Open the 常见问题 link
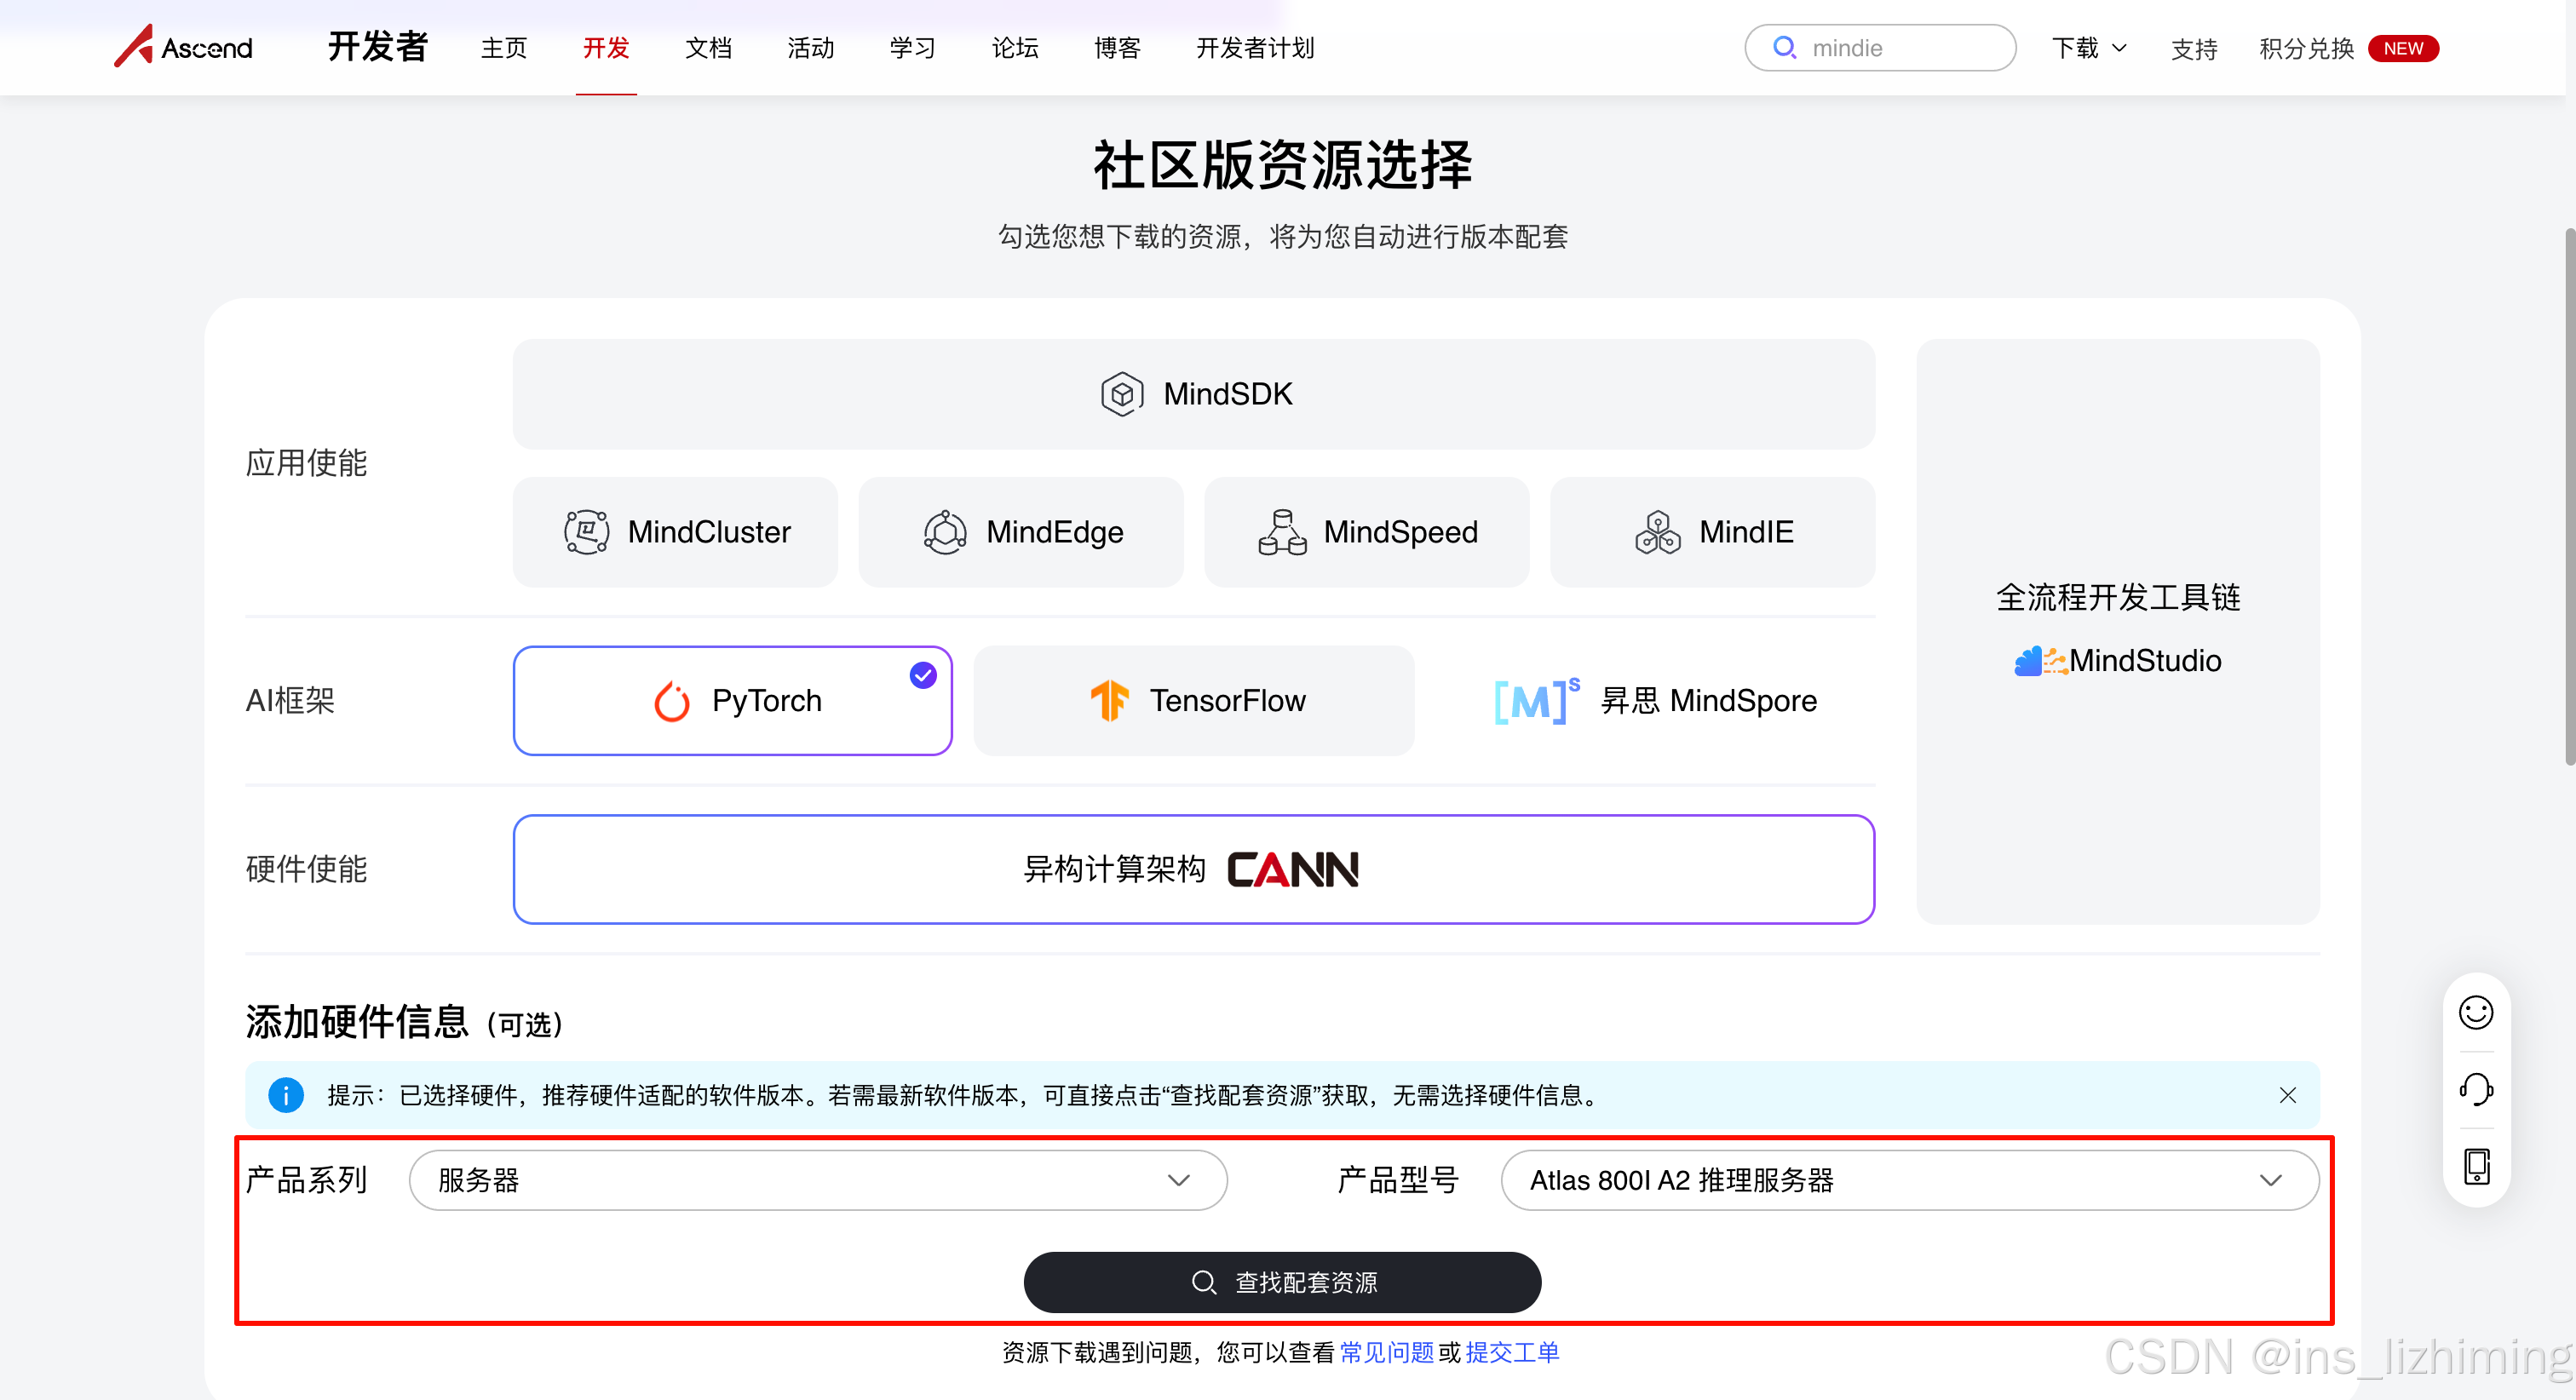This screenshot has width=2576, height=1400. pos(1386,1352)
